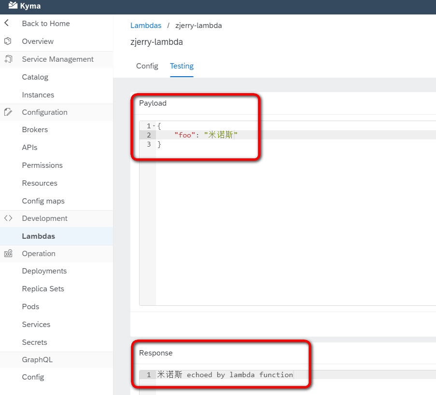The width and height of the screenshot is (436, 395).
Task: Click the Operation section header
Action: coord(39,254)
